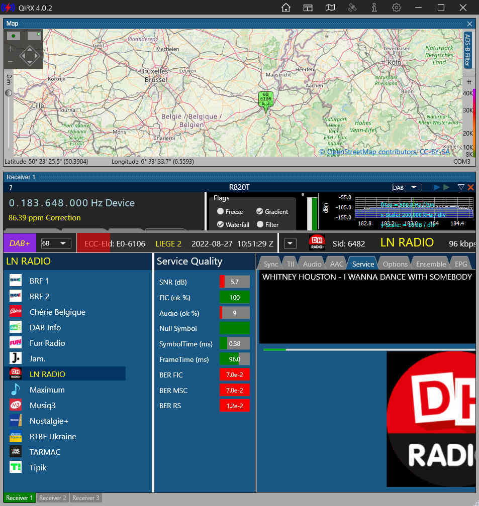Click the 86.39 ppm Correction value
The height and width of the screenshot is (506, 479).
click(45, 218)
